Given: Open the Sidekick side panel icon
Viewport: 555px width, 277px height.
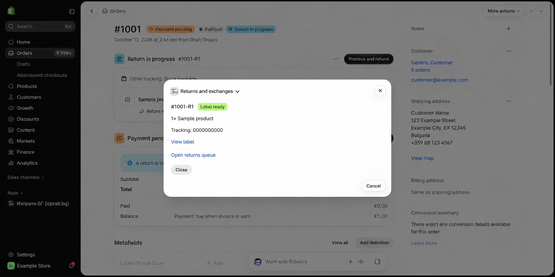Looking at the screenshot, I should tap(378, 262).
